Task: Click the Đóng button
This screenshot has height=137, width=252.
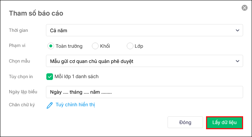Action: click(185, 123)
